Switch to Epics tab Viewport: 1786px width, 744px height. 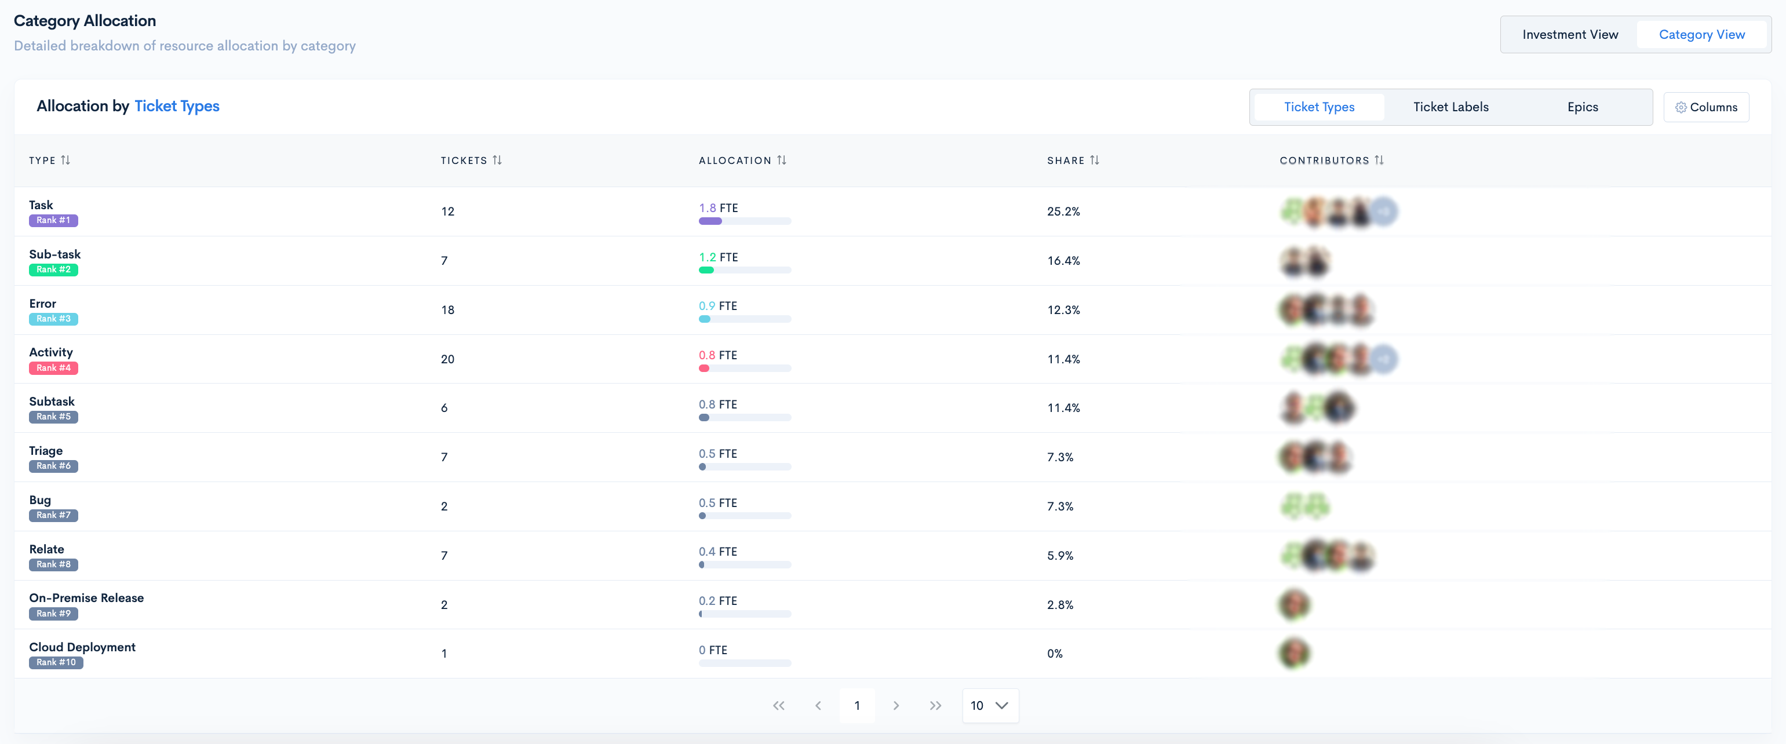(x=1582, y=107)
